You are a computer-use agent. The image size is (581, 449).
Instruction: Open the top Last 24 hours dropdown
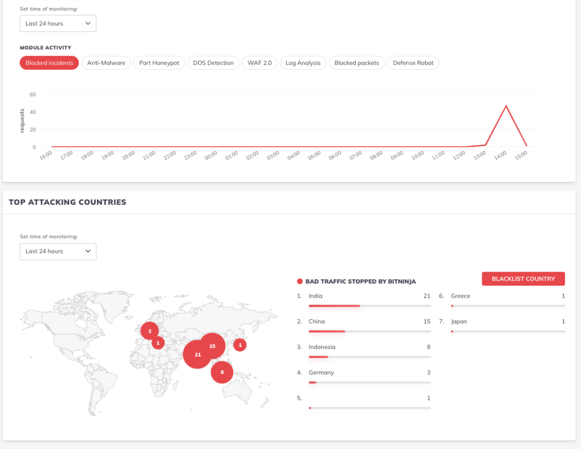(x=58, y=23)
